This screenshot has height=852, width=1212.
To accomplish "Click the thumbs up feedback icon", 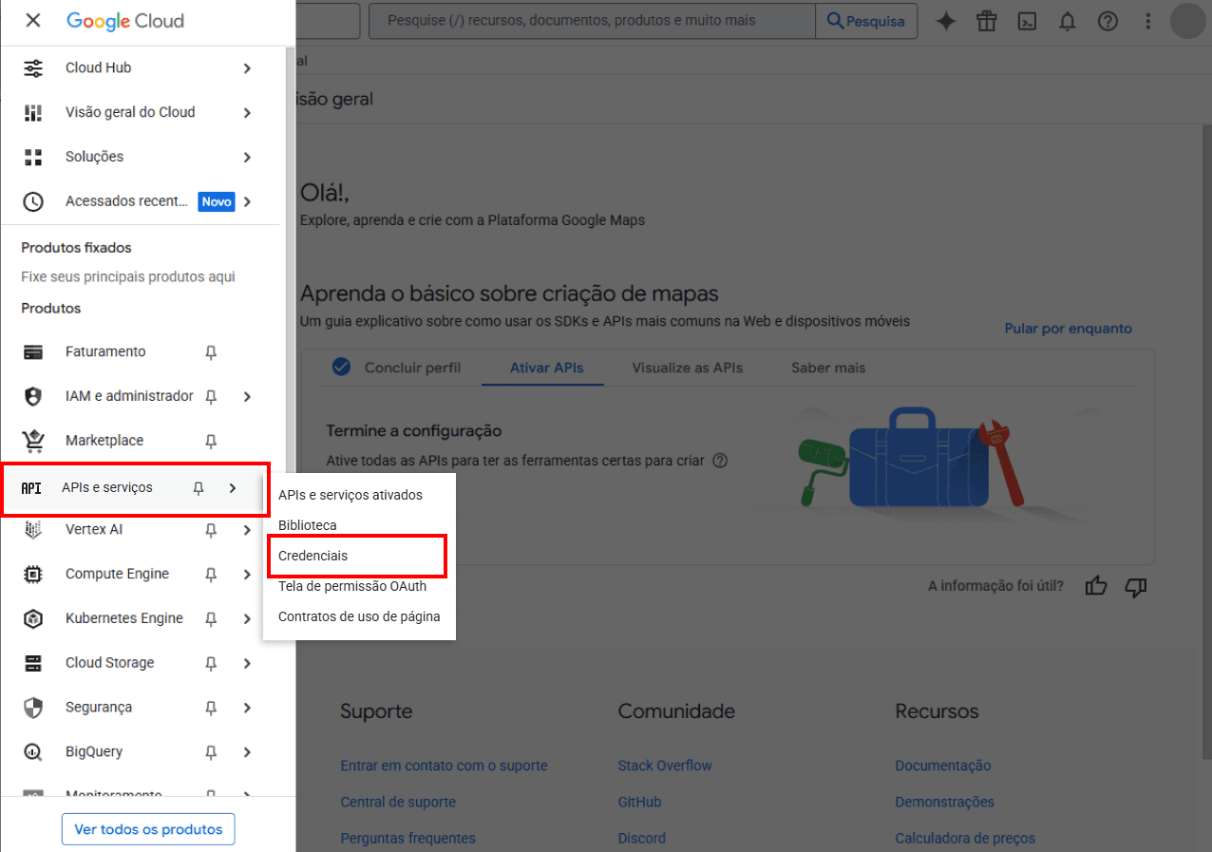I will coord(1096,586).
